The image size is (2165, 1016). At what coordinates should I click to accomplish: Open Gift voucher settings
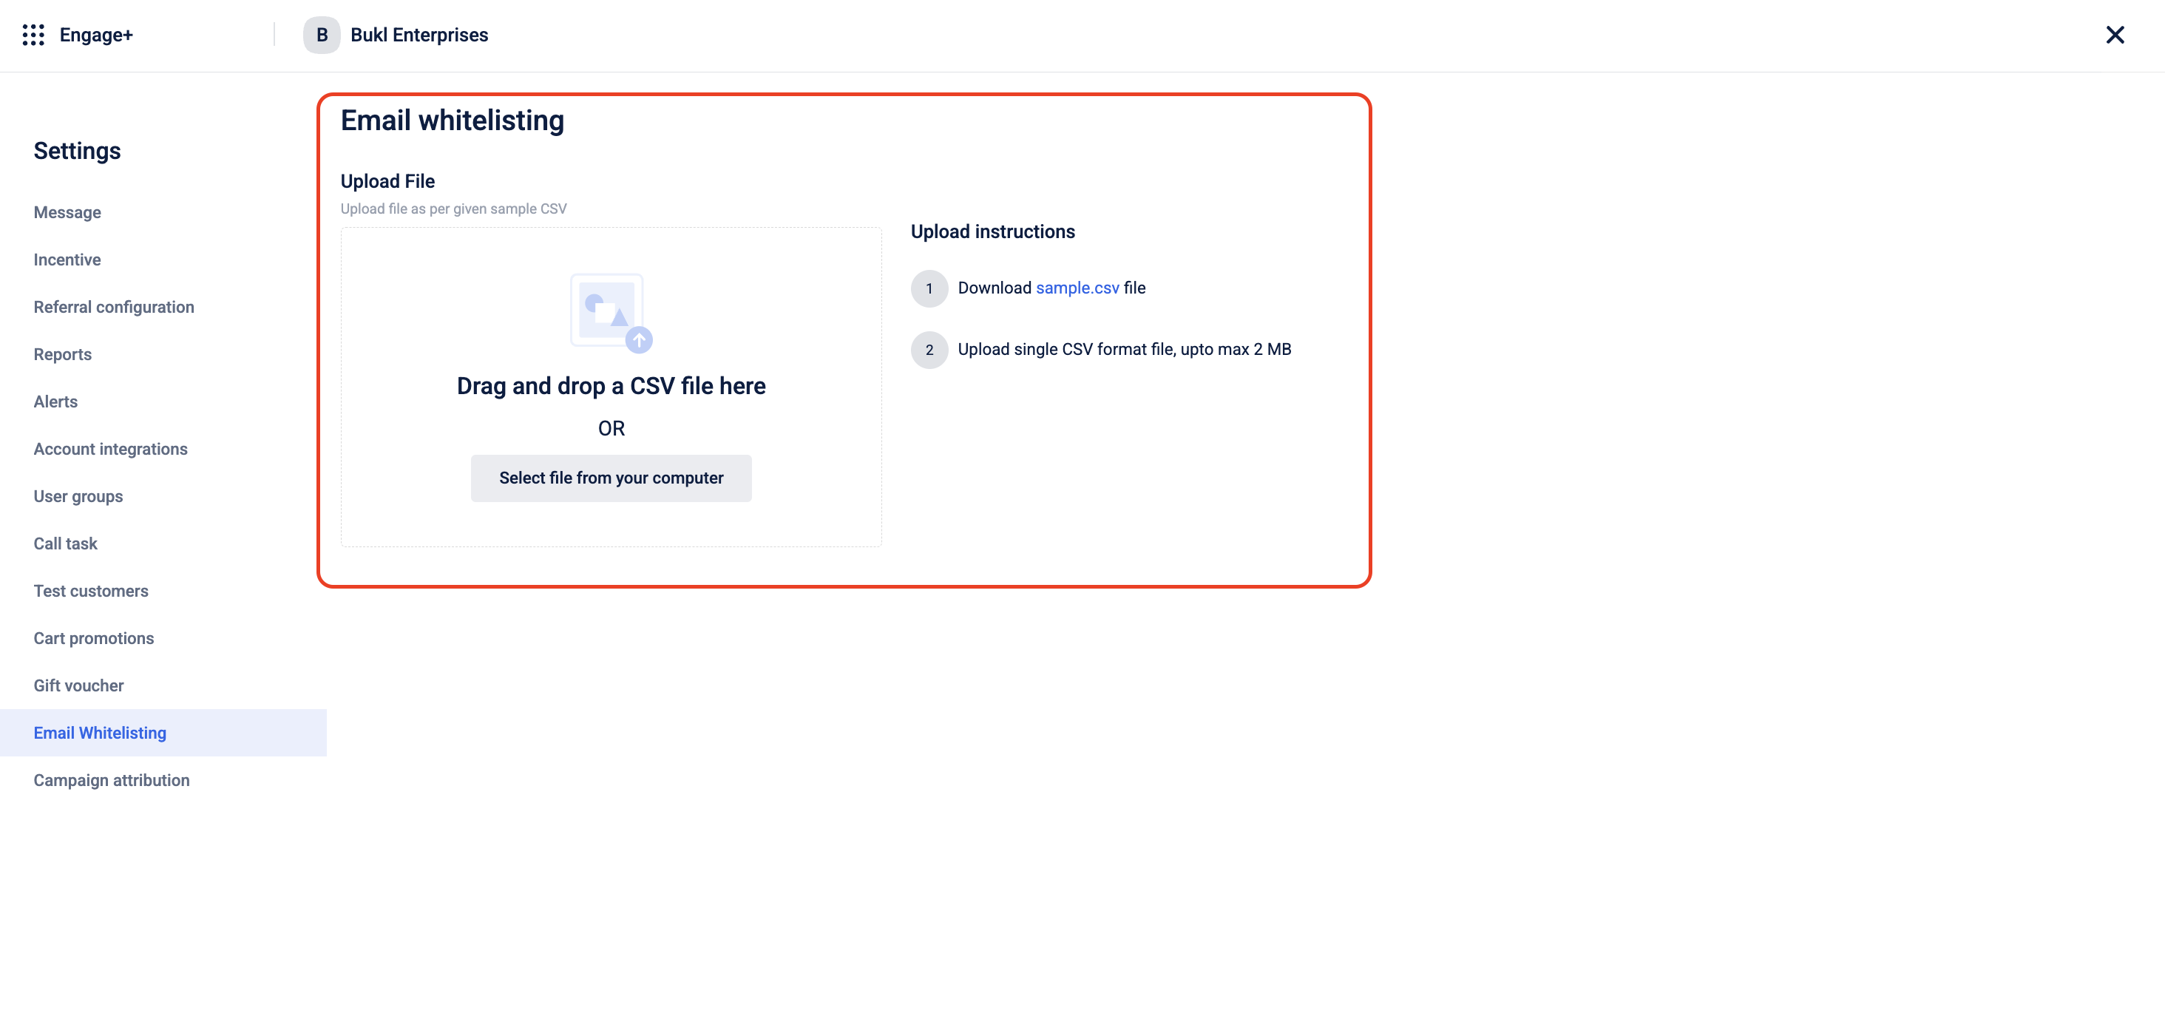pos(78,685)
